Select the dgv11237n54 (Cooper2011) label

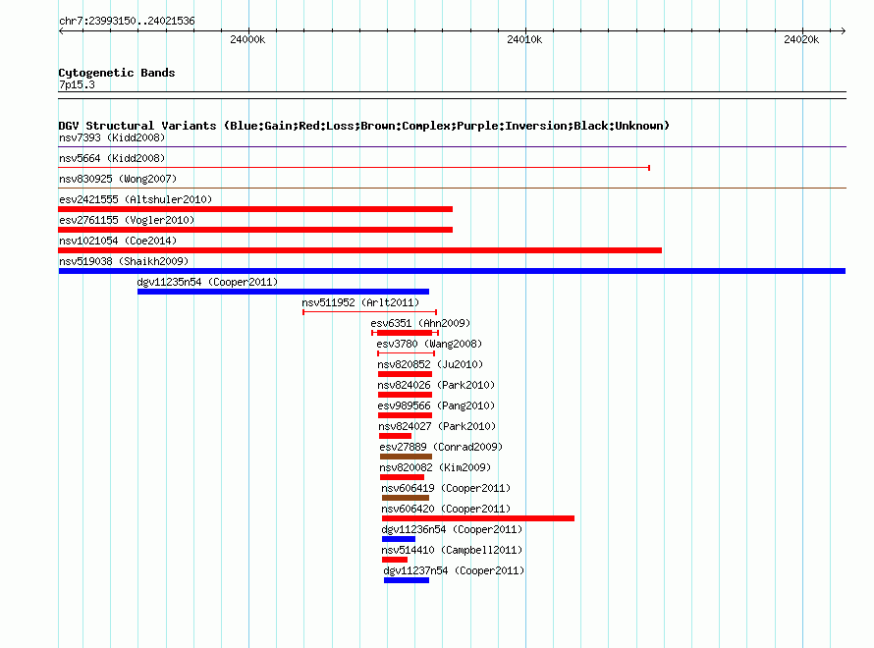click(x=454, y=570)
